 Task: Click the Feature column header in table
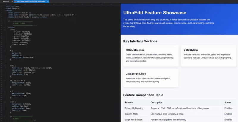[x=131, y=103]
